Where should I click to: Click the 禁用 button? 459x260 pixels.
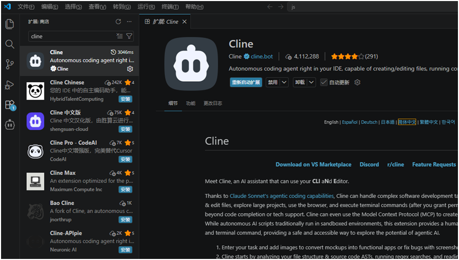(273, 82)
